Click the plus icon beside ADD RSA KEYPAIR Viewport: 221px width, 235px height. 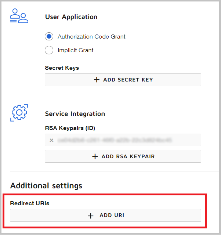95,156
